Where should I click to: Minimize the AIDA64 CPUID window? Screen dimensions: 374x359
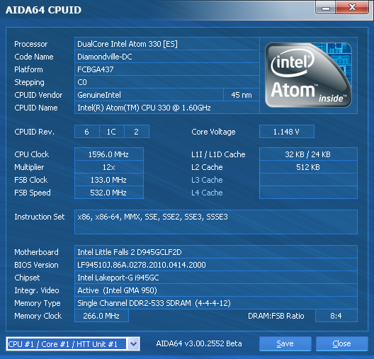pos(325,8)
